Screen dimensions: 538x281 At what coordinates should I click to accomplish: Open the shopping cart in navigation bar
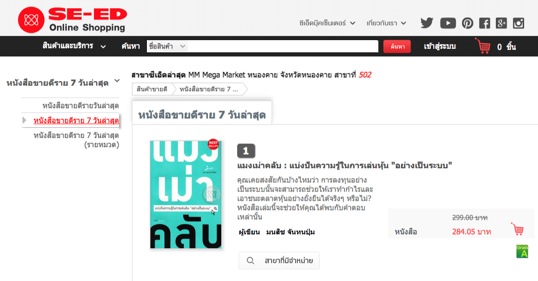[x=483, y=46]
